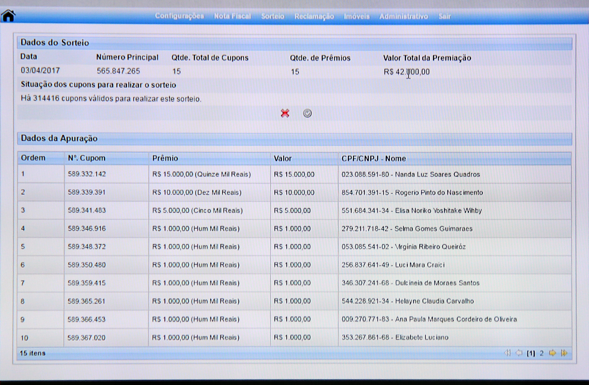The height and width of the screenshot is (385, 589).
Task: Click the first page arrow icon
Action: [x=508, y=353]
